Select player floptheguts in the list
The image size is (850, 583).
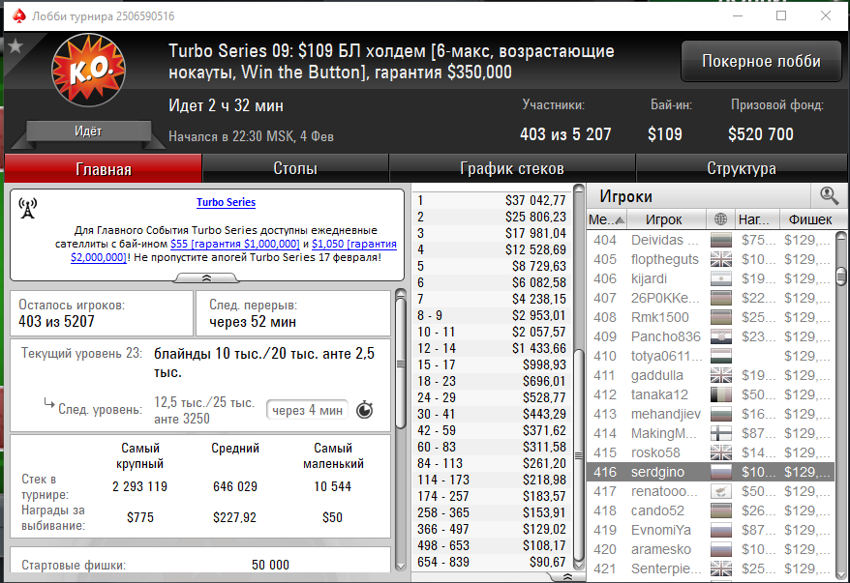pos(711,259)
